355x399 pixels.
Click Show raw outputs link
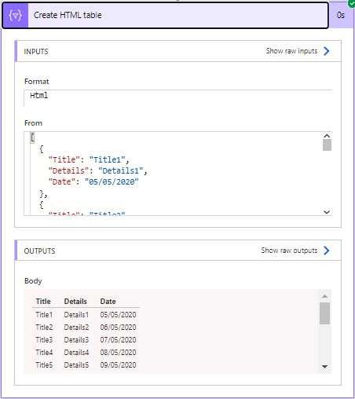point(289,251)
